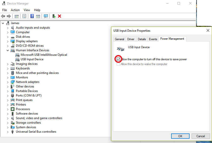Close the USB Input Device Properties dialog
Viewport: 212px width, 143px height.
pos(208,31)
